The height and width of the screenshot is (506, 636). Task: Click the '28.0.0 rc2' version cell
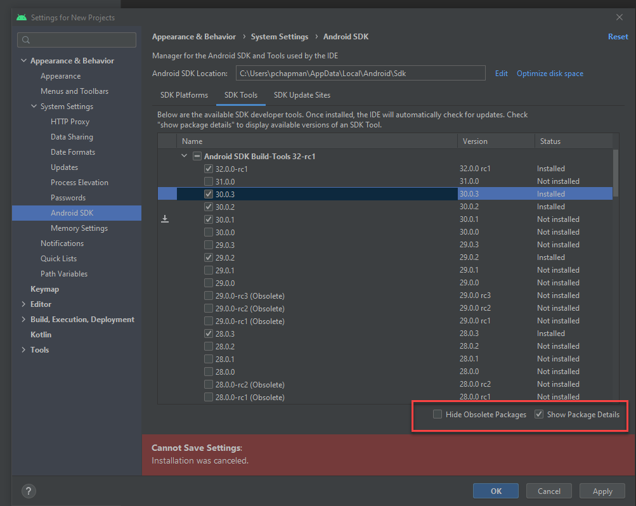(x=475, y=384)
